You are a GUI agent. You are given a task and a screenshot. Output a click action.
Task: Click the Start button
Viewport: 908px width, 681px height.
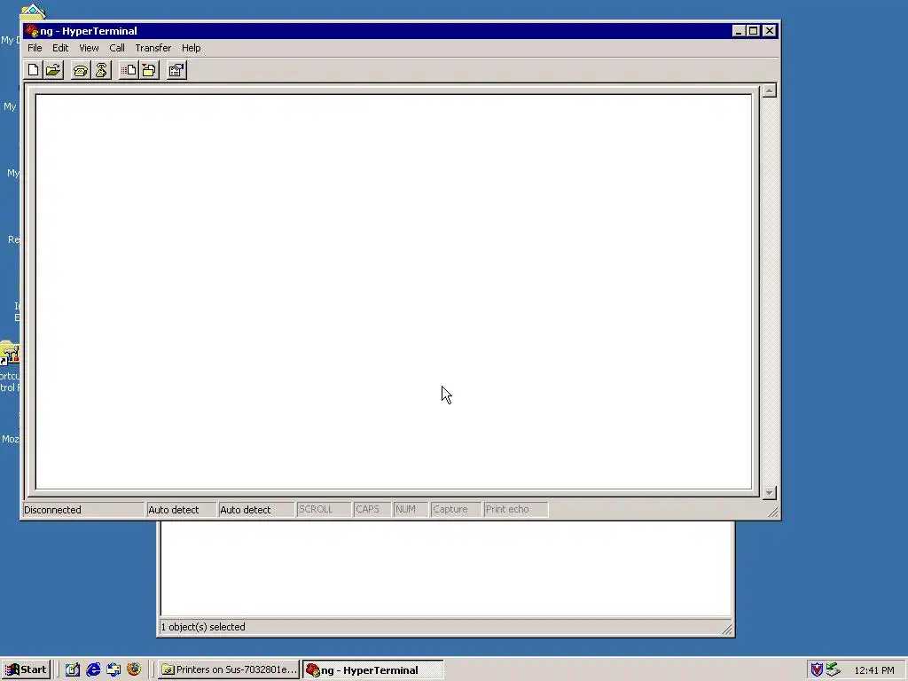(26, 670)
